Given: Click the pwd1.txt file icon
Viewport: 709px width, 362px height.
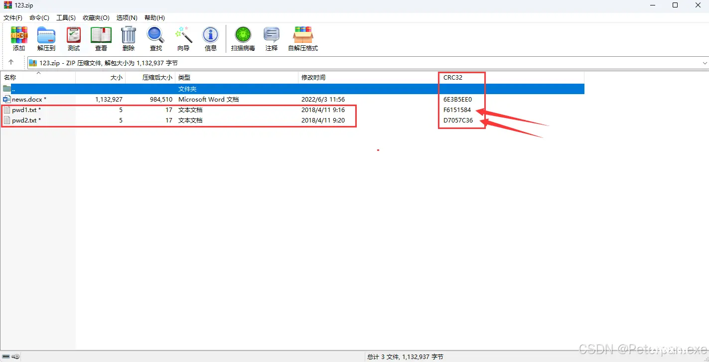Looking at the screenshot, I should click(7, 110).
